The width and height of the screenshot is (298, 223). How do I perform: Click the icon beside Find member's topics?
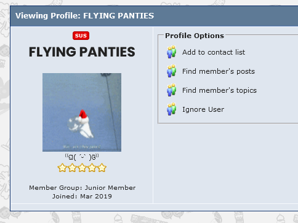172,90
